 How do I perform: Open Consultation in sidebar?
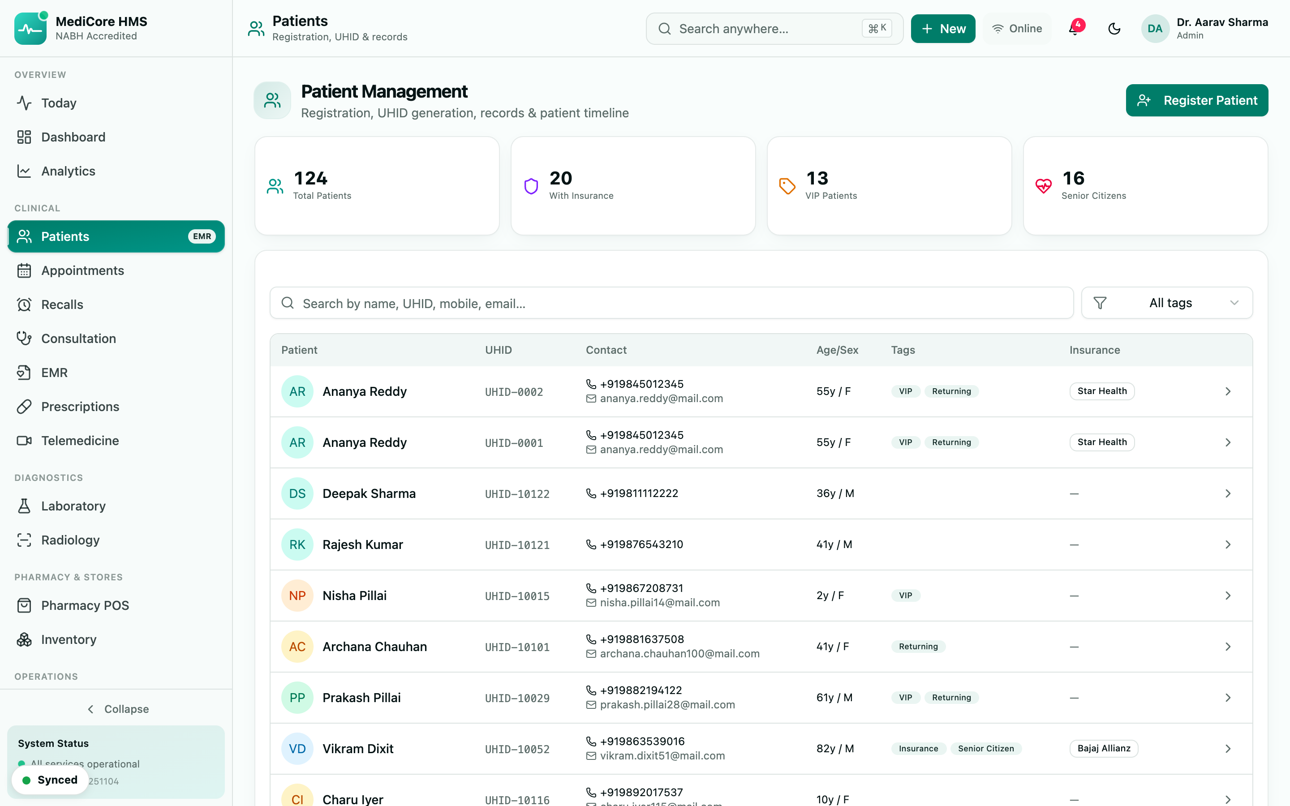[x=116, y=339]
